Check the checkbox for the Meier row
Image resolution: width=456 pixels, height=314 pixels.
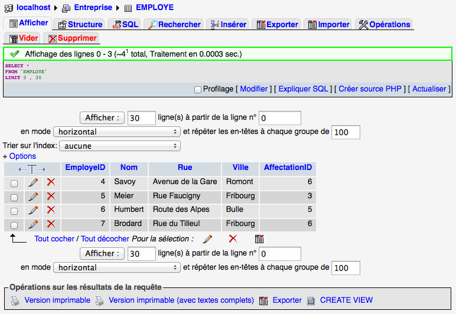[14, 198]
